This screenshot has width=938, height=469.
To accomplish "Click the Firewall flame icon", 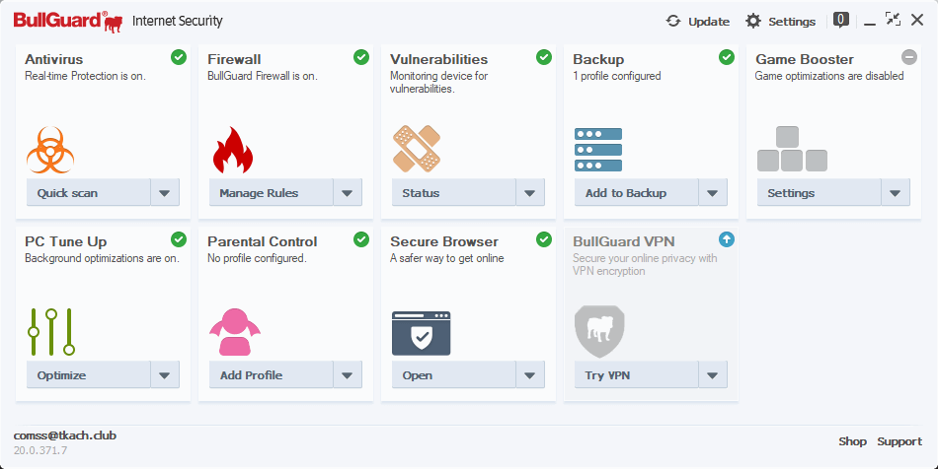I will click(233, 150).
